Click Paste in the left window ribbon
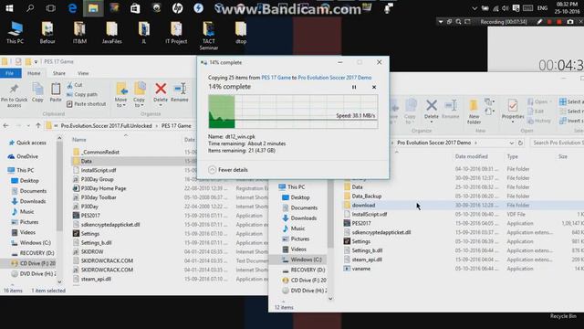The width and height of the screenshot is (584, 329). [56, 92]
